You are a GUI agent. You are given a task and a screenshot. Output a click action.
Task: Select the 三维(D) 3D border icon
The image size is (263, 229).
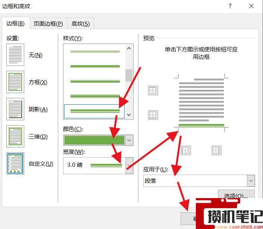(15, 136)
